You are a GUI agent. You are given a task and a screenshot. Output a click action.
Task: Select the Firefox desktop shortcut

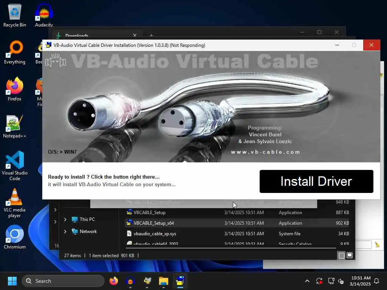15,89
